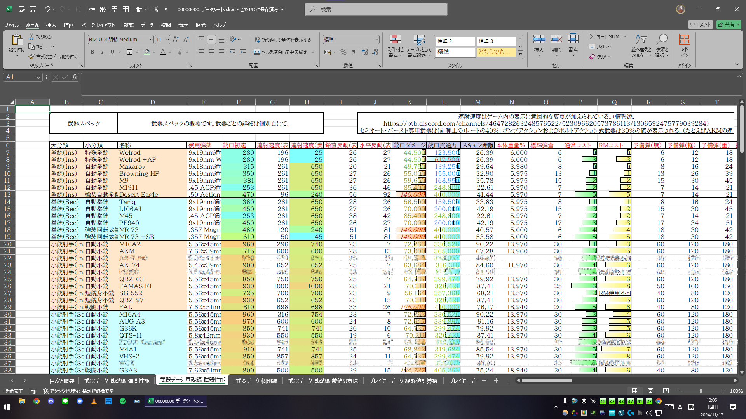Open the ファイル menu

tap(12, 25)
